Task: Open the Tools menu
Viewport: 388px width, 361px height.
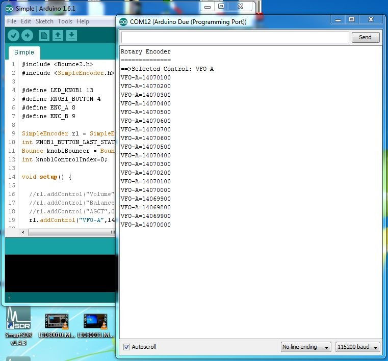Action: pyautogui.click(x=65, y=21)
